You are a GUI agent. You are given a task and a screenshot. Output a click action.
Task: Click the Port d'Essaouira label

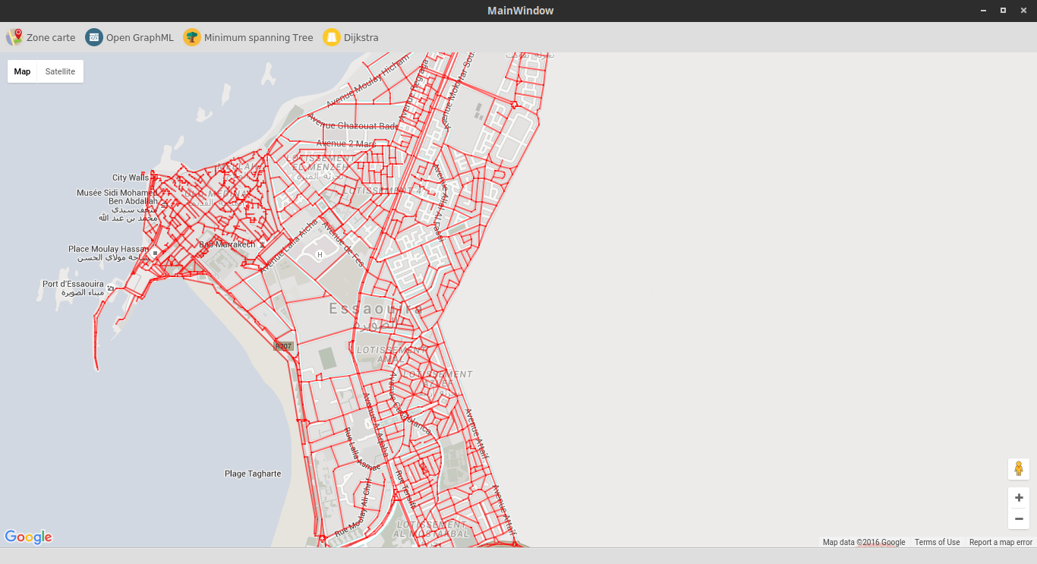[x=73, y=284]
